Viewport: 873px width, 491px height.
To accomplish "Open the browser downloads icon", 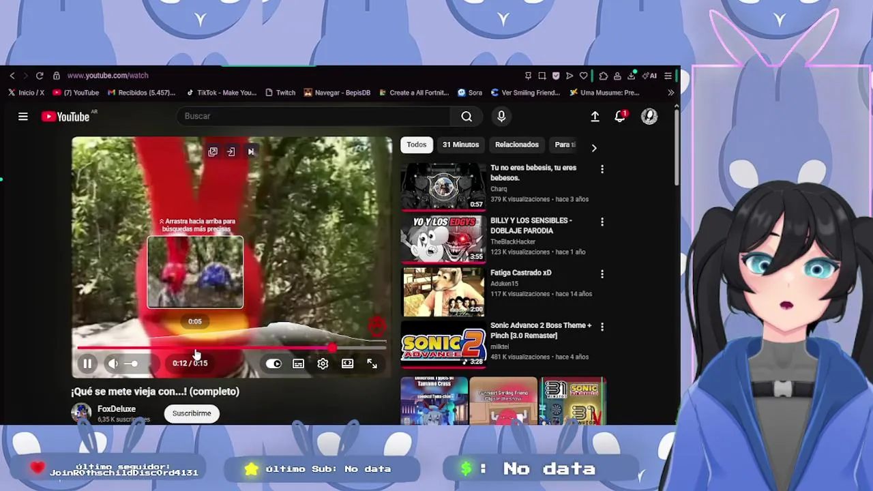I will pos(631,76).
